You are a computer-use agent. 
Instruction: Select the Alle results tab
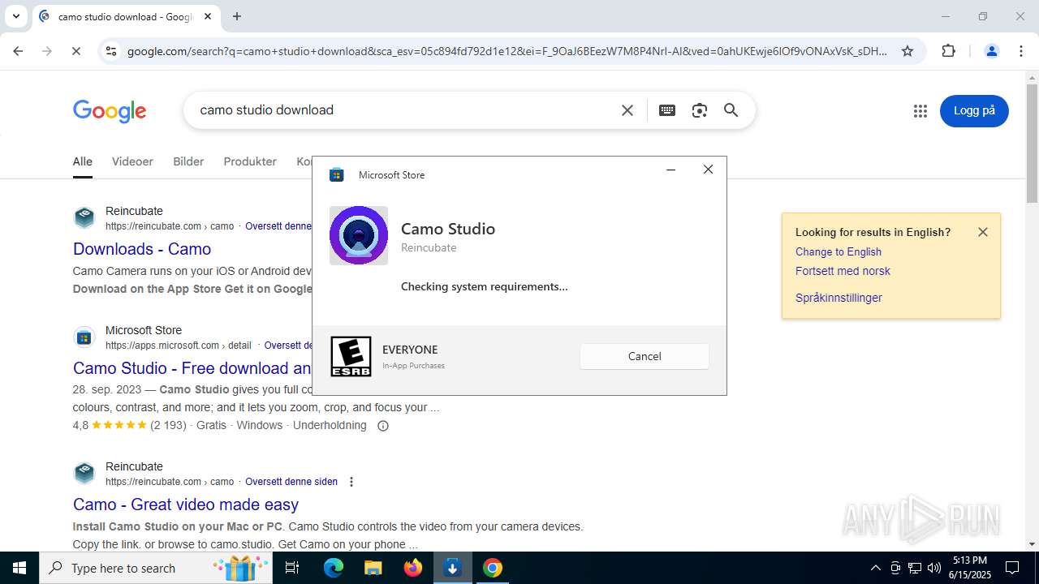[83, 161]
